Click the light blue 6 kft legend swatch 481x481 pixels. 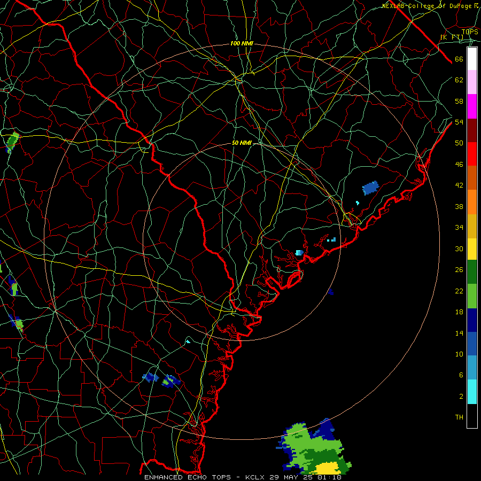472,368
